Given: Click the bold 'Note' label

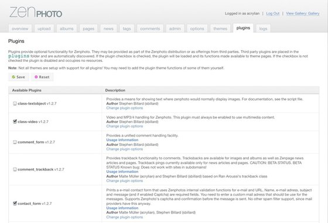Looking at the screenshot, I should click(x=12, y=68).
